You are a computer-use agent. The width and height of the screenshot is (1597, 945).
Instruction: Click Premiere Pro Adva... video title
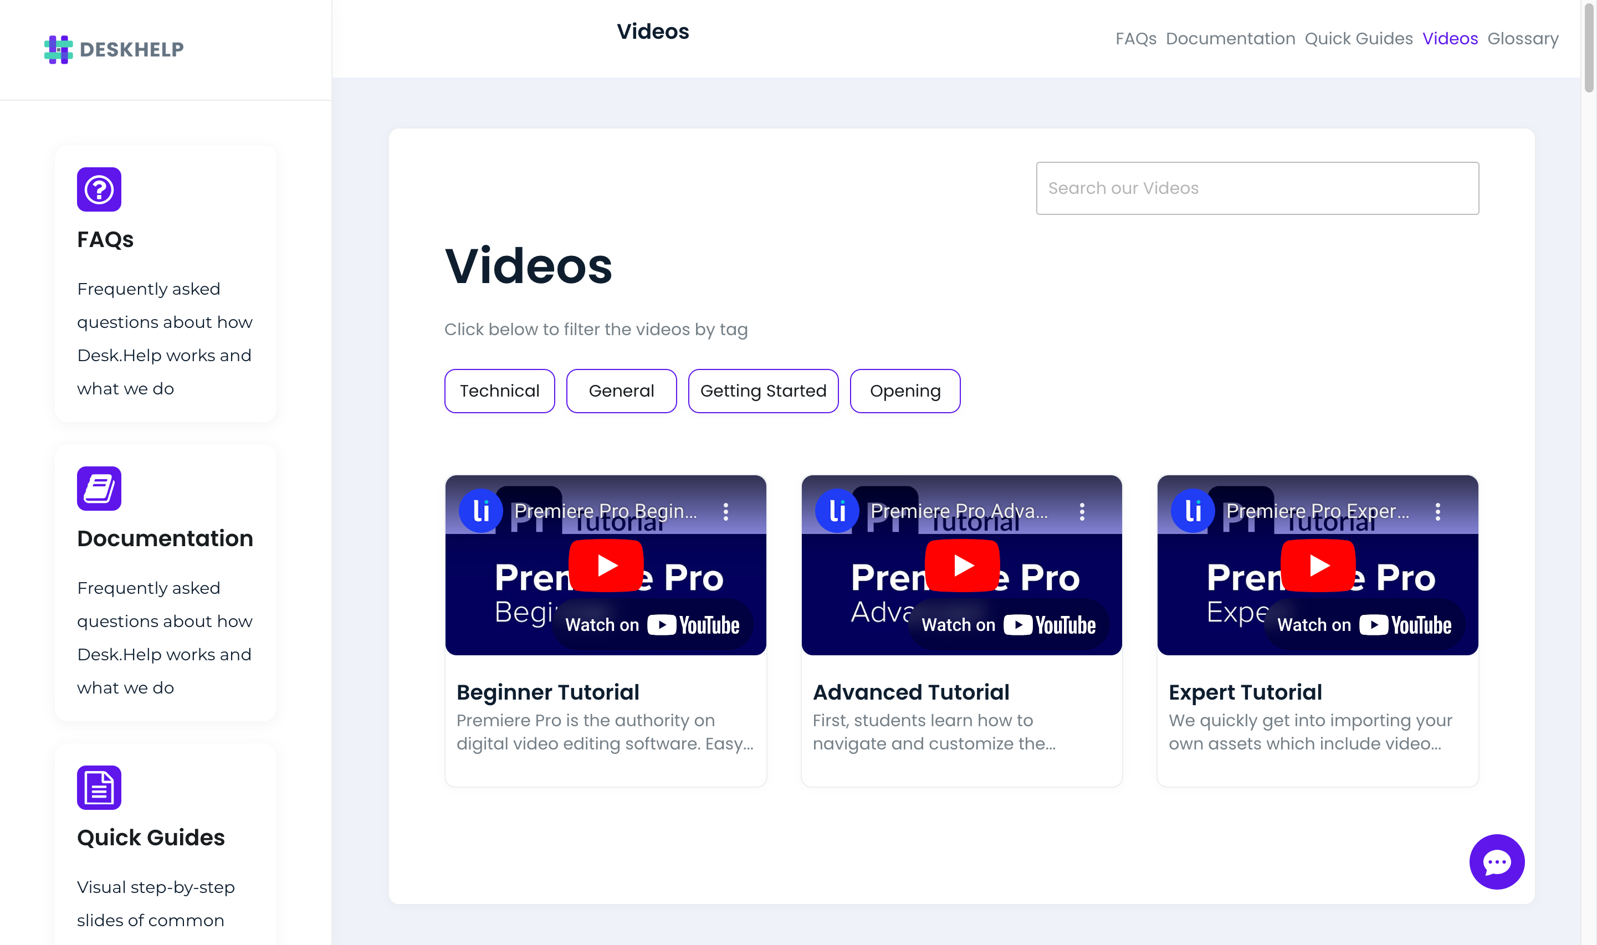click(x=959, y=511)
